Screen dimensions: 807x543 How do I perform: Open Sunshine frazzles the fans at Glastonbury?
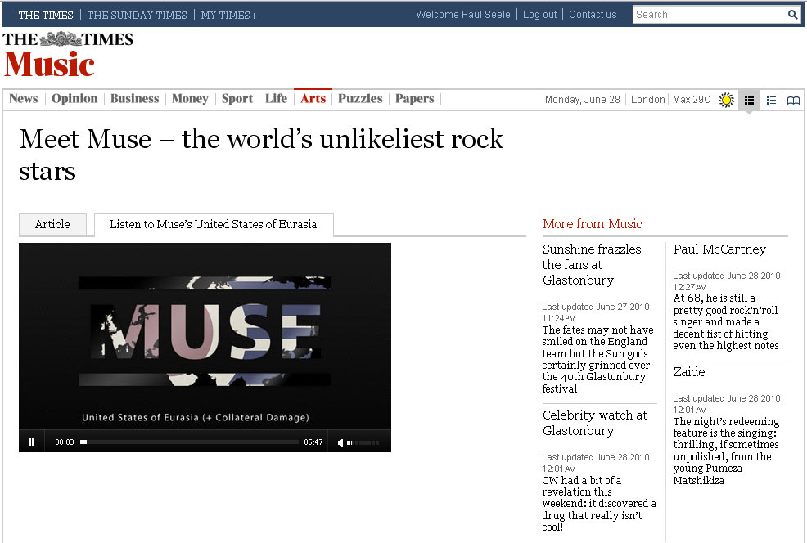coord(592,264)
